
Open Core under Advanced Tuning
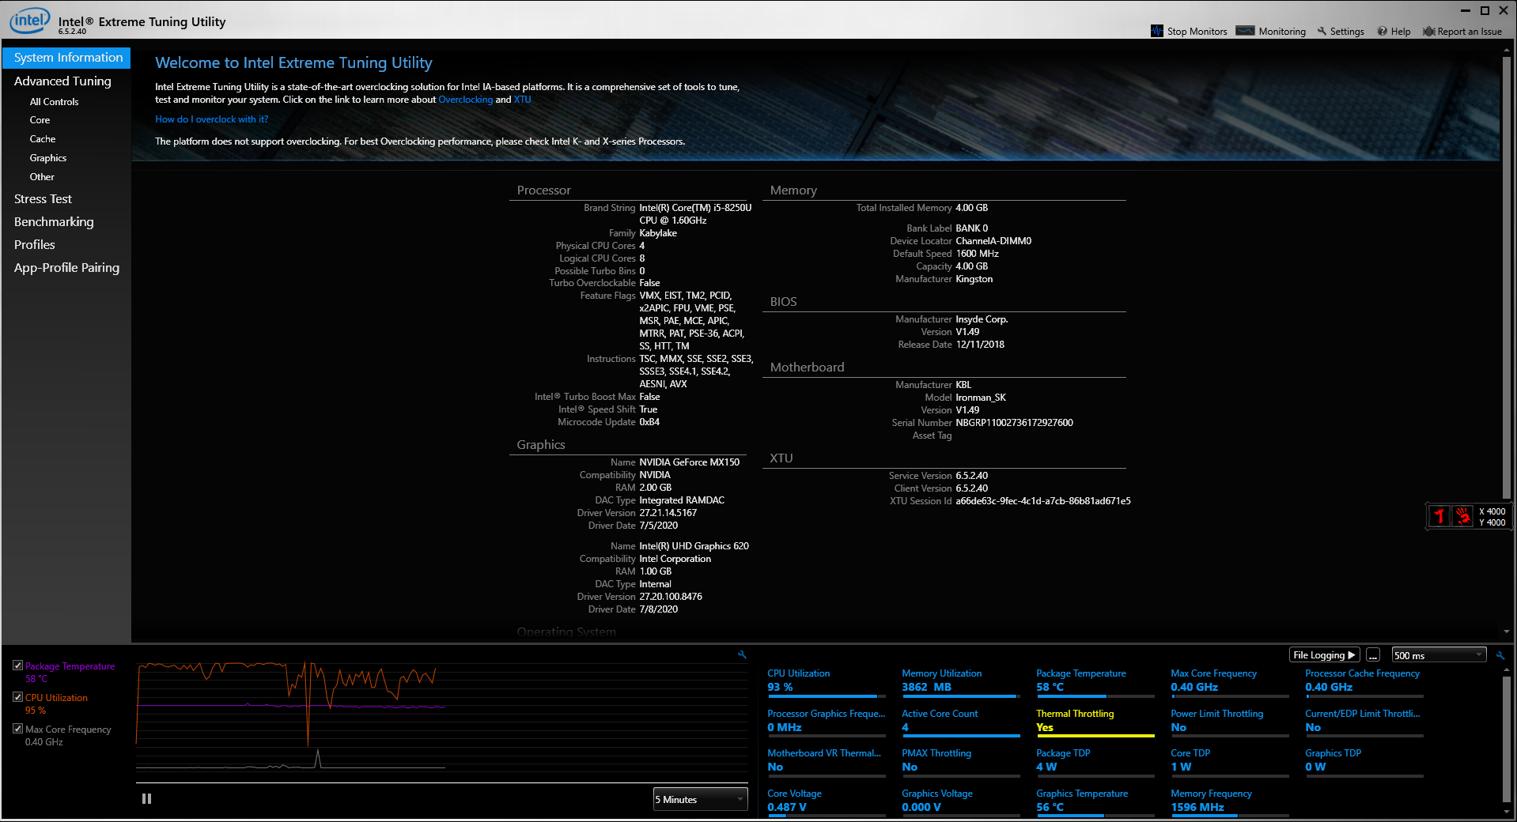(40, 120)
